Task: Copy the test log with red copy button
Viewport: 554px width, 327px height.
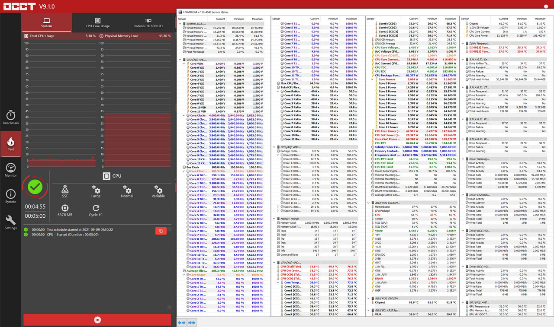Action: [161, 231]
